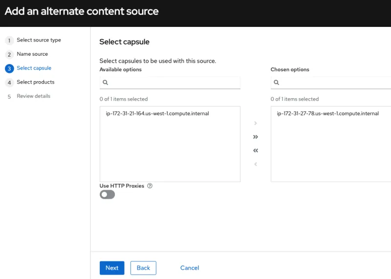Click the remove selected (<) arrow icon
The width and height of the screenshot is (391, 279).
pos(256,164)
